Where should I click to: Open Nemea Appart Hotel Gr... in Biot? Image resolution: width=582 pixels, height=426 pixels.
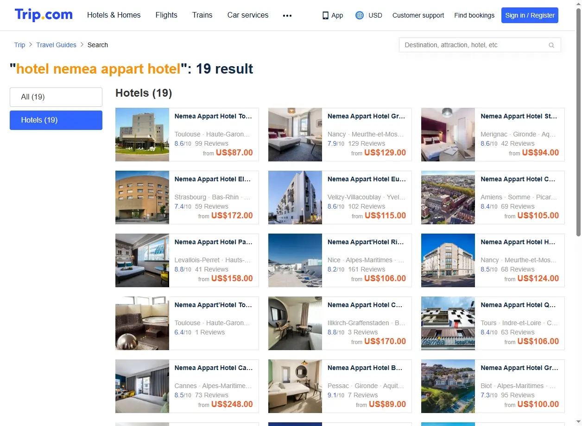(519, 368)
